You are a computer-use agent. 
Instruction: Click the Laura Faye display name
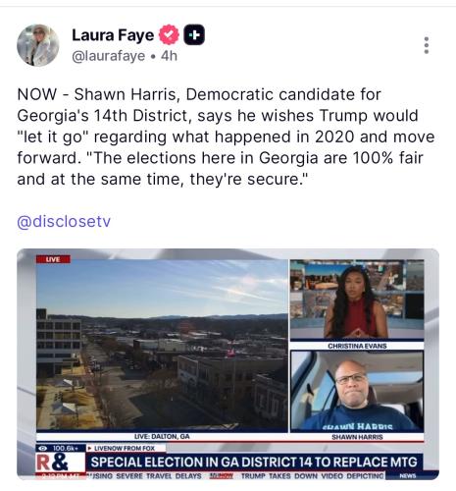tap(113, 35)
